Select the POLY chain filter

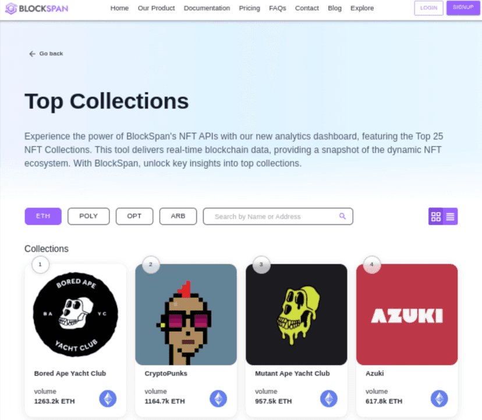[88, 216]
